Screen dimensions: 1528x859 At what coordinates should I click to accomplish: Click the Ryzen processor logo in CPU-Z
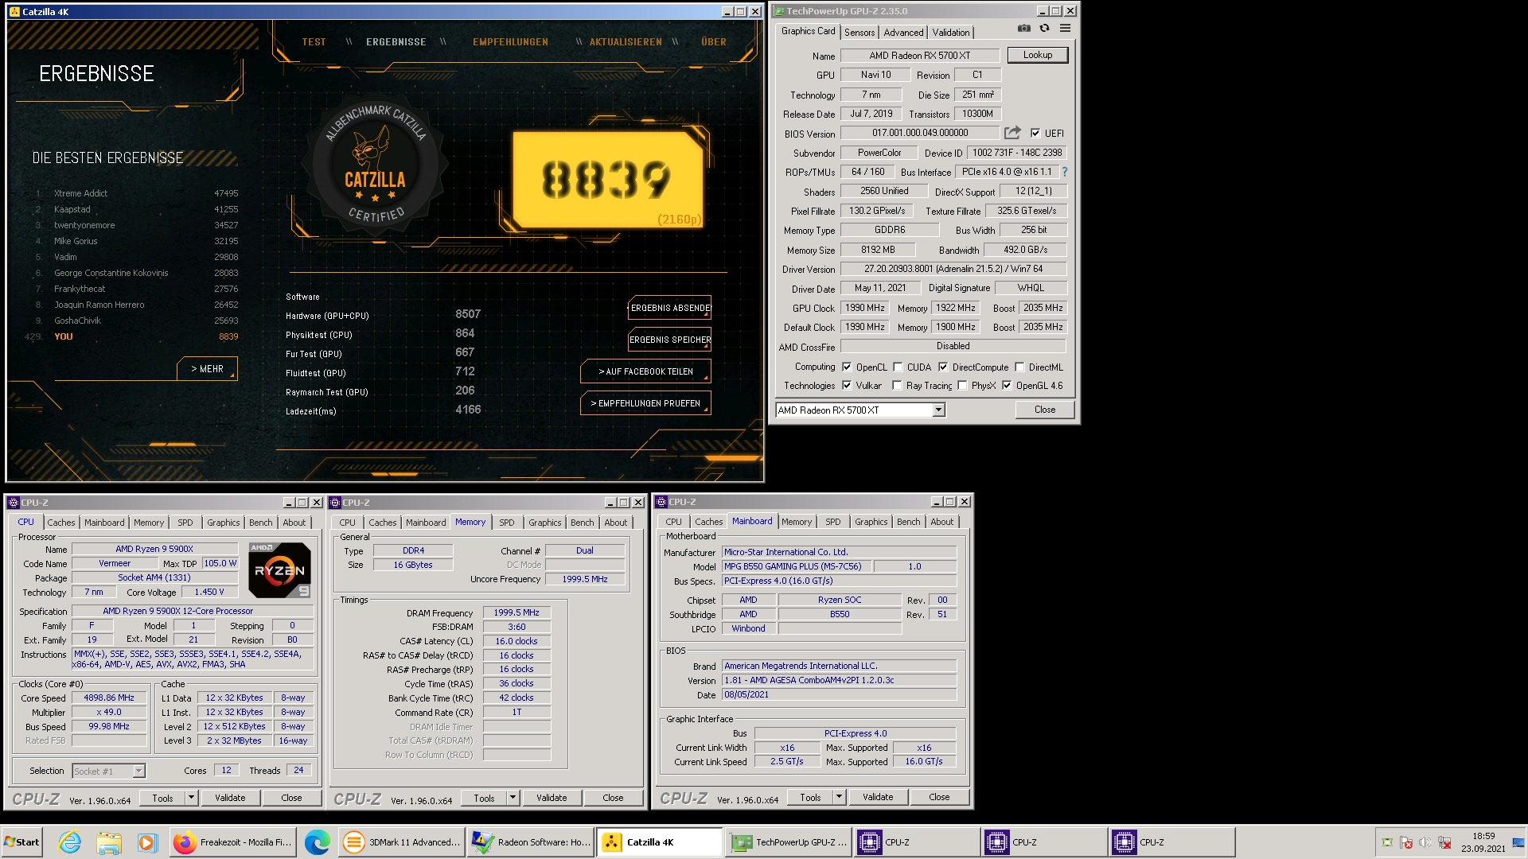click(279, 569)
